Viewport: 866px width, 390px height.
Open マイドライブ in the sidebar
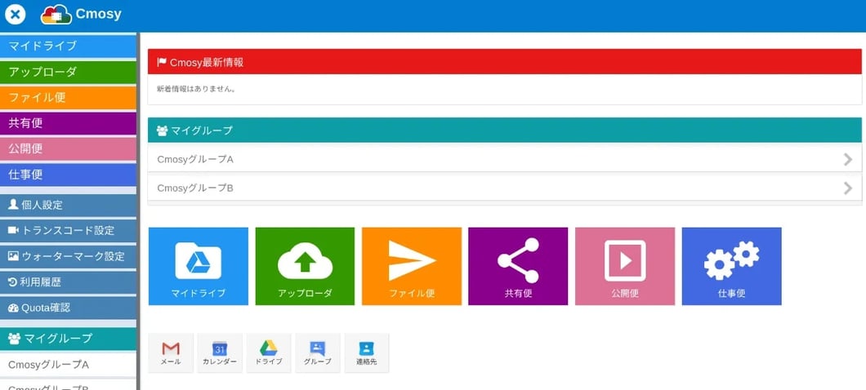pos(68,46)
